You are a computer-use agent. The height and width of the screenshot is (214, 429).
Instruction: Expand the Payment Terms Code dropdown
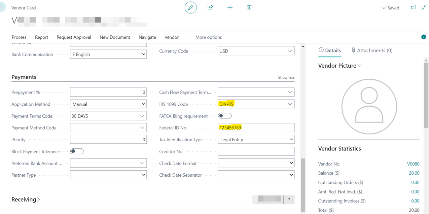point(142,116)
